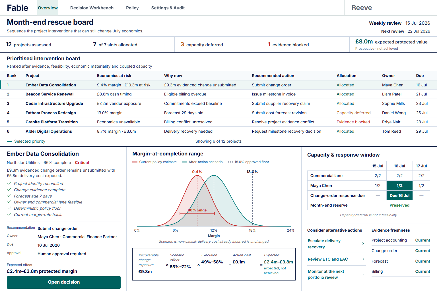Click checkmark icon for Change evidence complete
Viewport: 437px width, 291px height.
[x=9, y=190]
